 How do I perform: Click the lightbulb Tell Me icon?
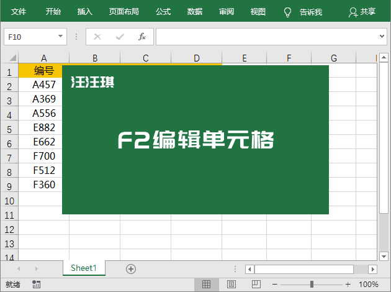287,12
